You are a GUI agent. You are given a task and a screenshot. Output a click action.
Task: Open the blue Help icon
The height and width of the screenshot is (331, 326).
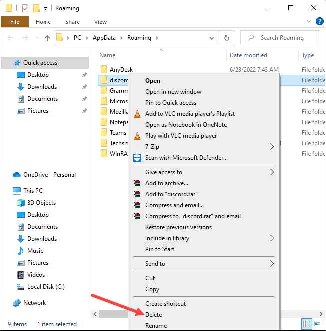[319, 21]
